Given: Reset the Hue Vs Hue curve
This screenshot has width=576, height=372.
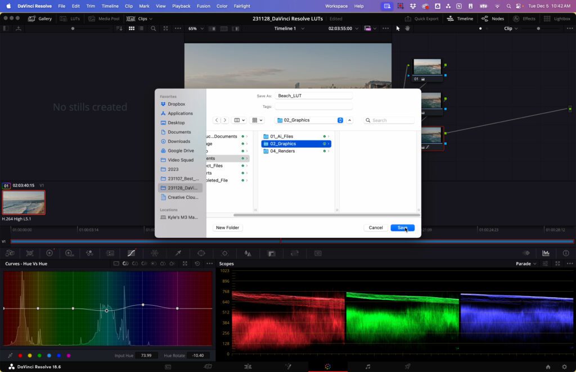Looking at the screenshot, I should [x=197, y=264].
